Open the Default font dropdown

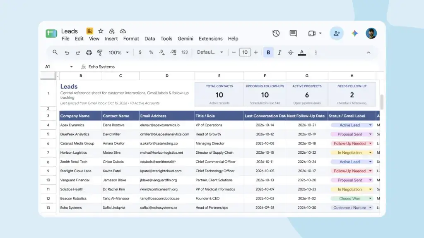click(210, 52)
